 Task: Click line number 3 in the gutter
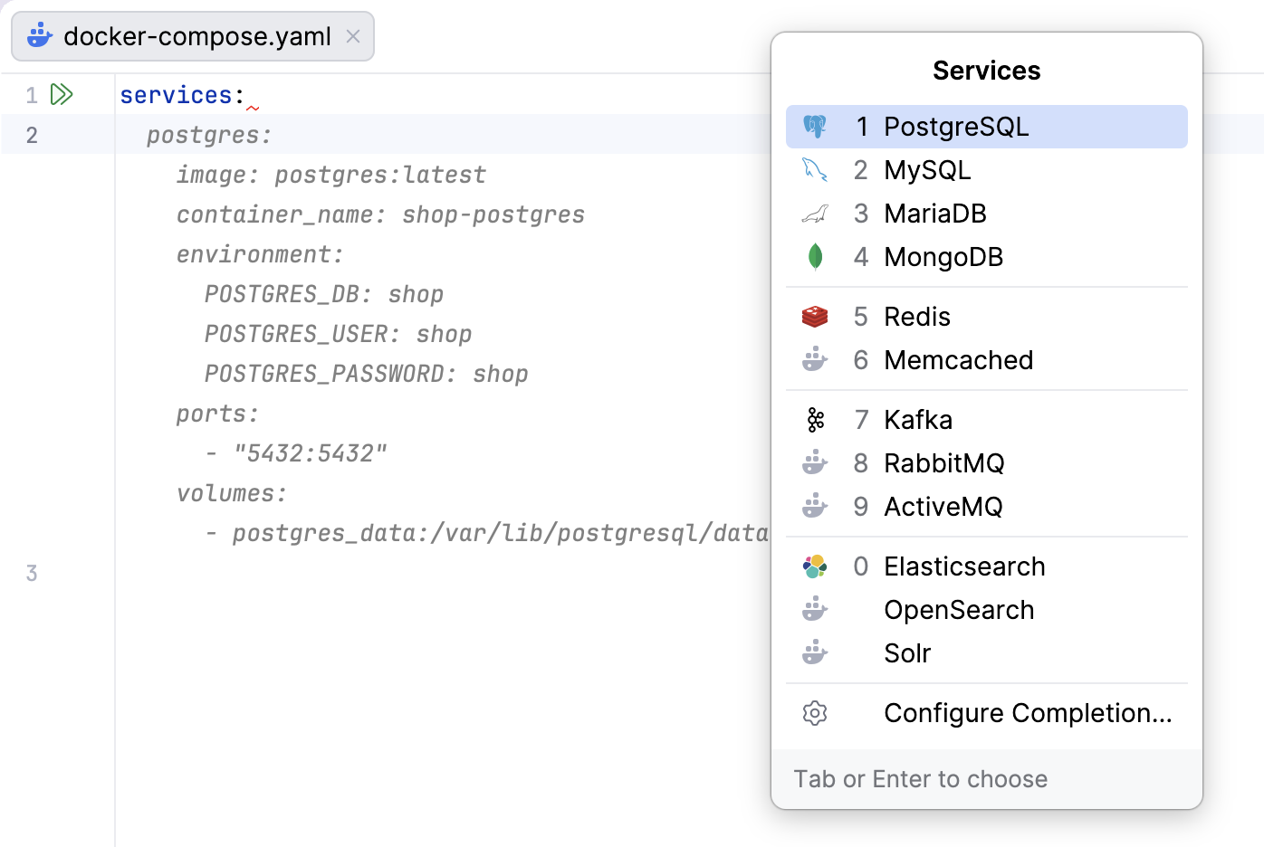(32, 573)
